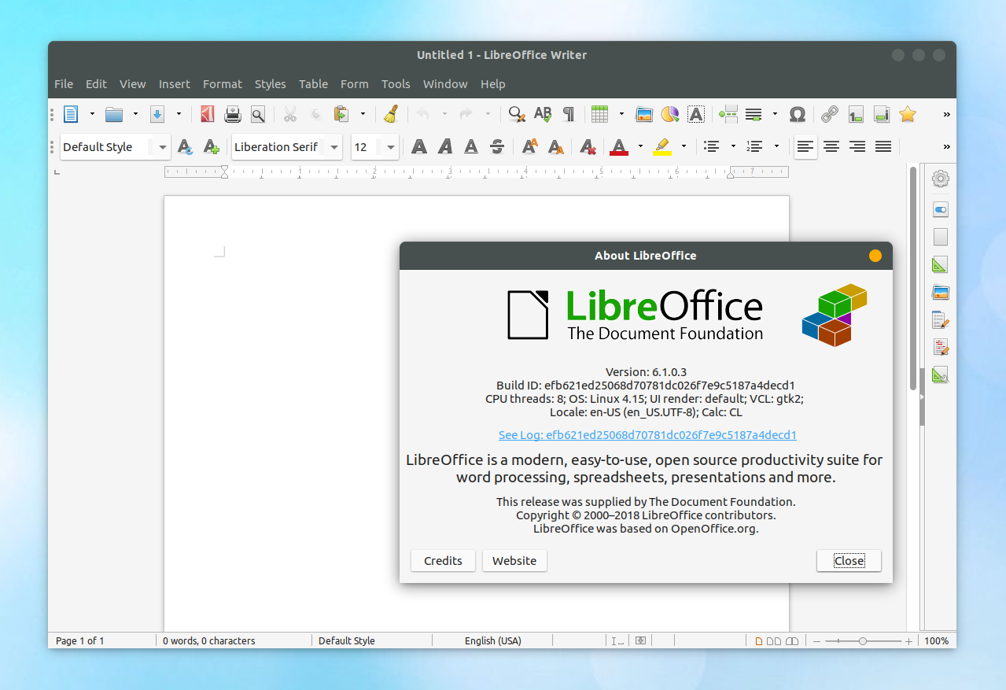Open the Insert menu
This screenshot has height=690, width=1006.
[174, 84]
